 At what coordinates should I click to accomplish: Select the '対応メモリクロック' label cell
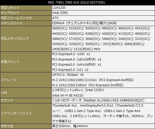pyautogui.click(x=26, y=39)
